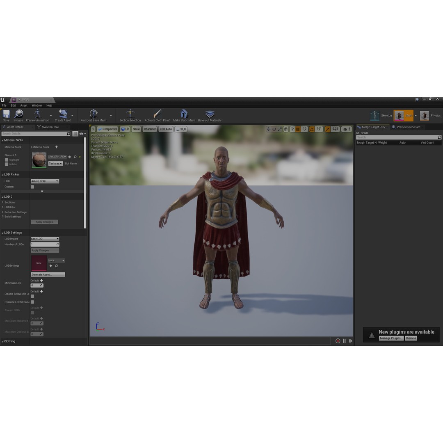Open Textures dropdown under material
The height and width of the screenshot is (443, 443).
(55, 164)
